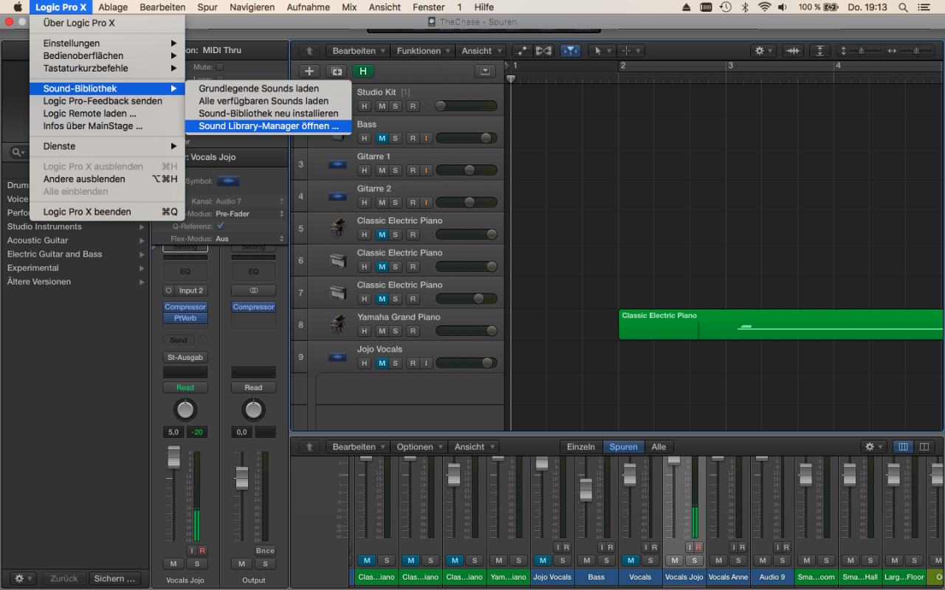The width and height of the screenshot is (945, 590).
Task: Open the crosshair command-click tool menu
Action: [631, 51]
